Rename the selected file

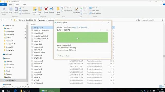(52, 10)
